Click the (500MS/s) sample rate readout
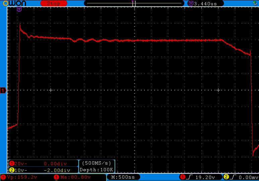 (96, 163)
